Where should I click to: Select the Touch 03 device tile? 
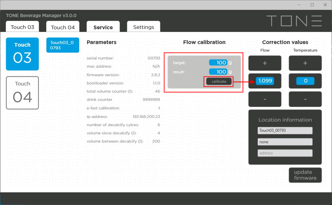click(22, 54)
